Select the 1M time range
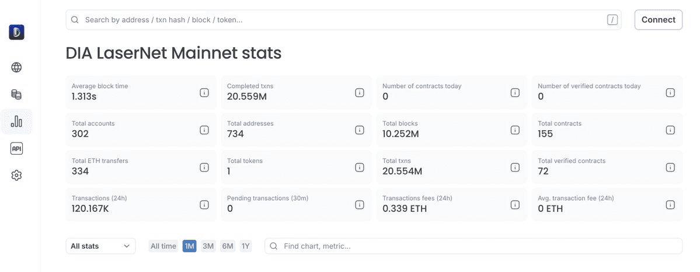The image size is (700, 272). (189, 246)
